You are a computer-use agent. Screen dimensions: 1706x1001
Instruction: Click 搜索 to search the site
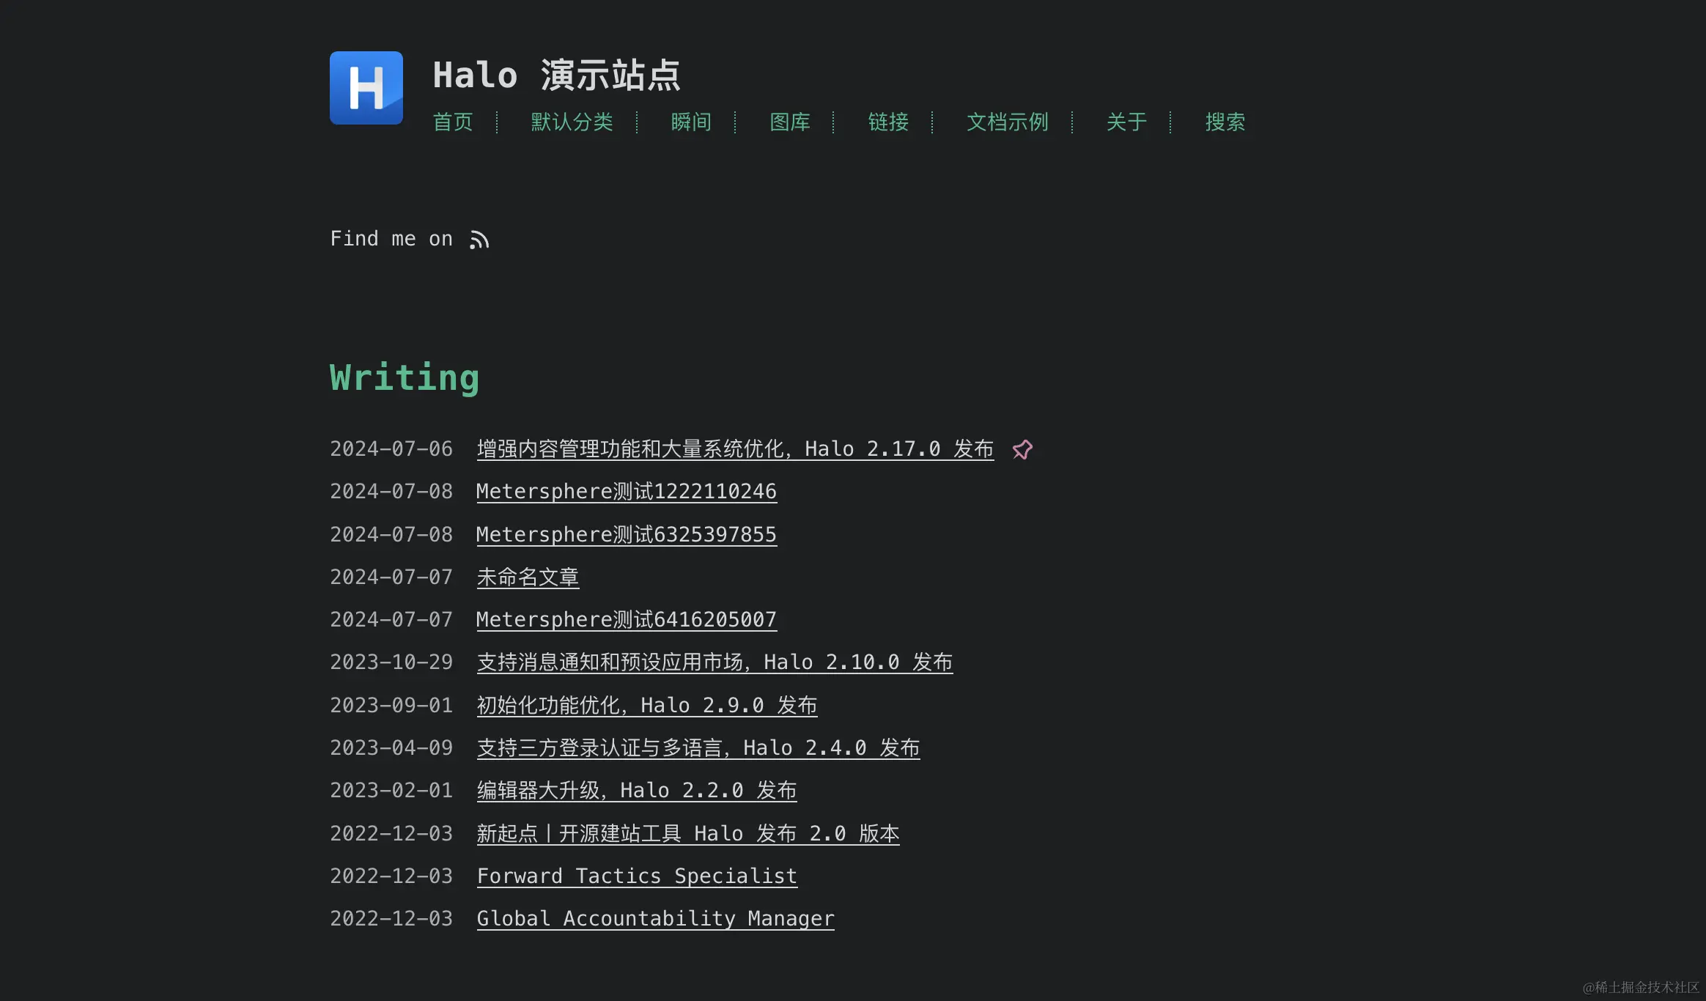(1225, 122)
